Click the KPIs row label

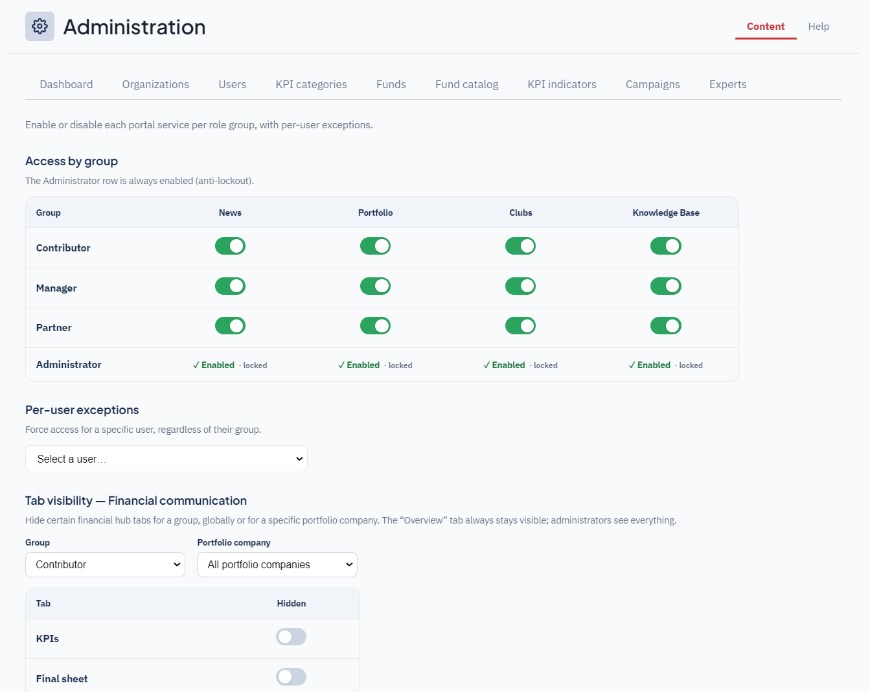(x=47, y=639)
